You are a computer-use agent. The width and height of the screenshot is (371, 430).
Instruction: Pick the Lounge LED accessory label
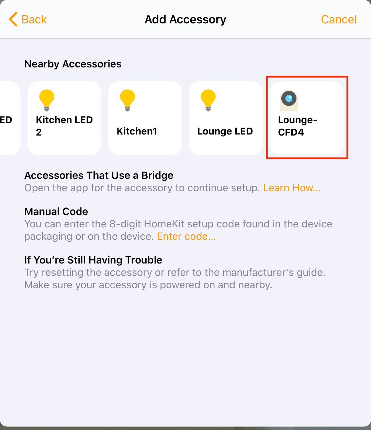(x=225, y=131)
